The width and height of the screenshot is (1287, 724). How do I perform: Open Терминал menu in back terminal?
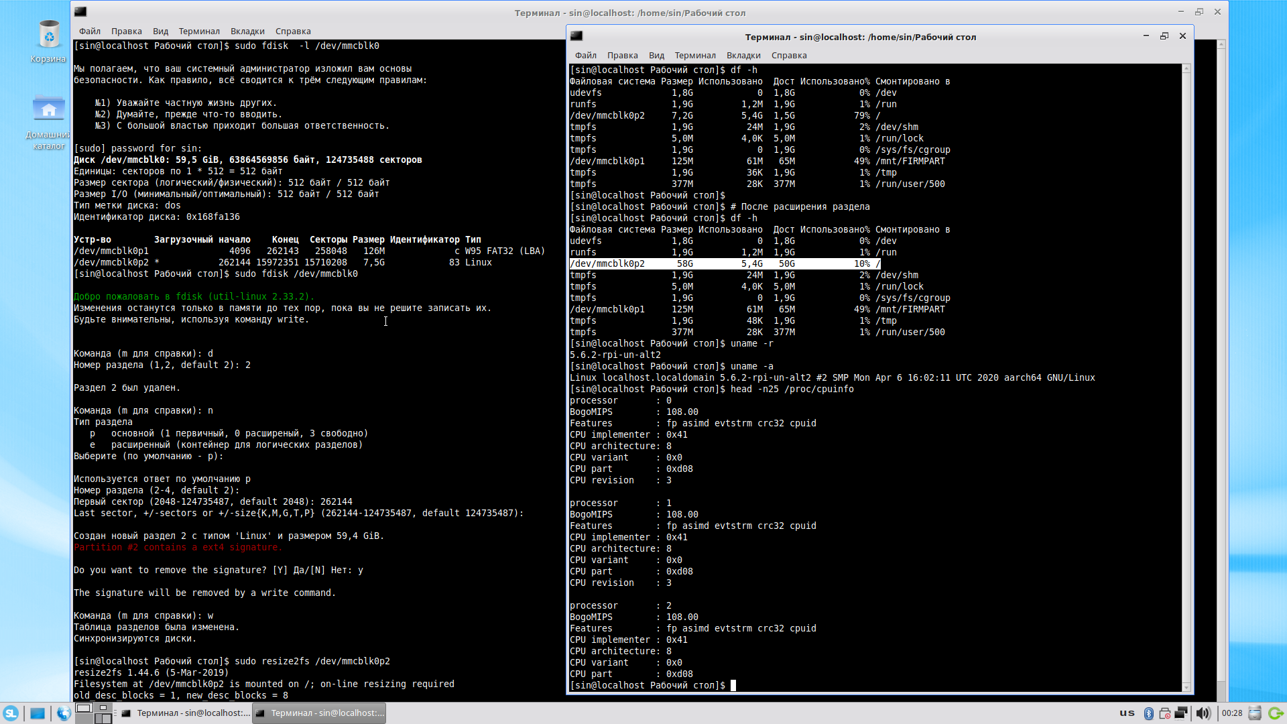tap(199, 32)
